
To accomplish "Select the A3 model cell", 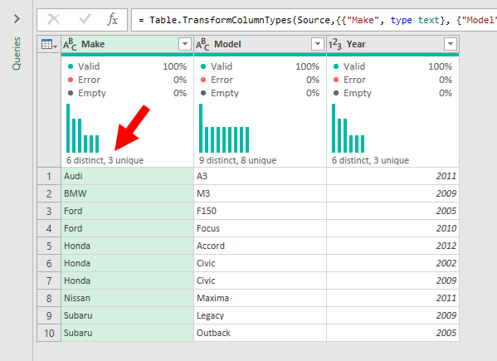I will point(260,176).
